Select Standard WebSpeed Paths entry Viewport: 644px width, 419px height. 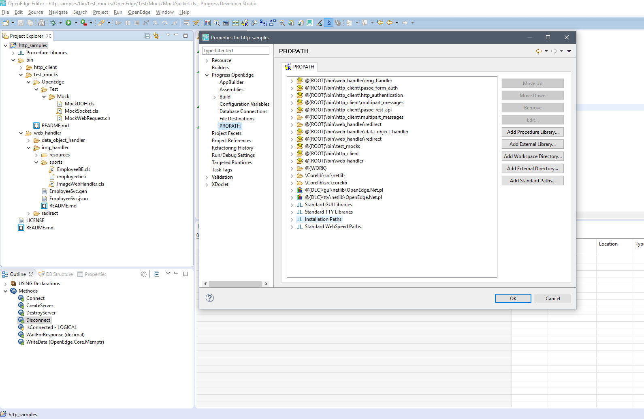(333, 227)
